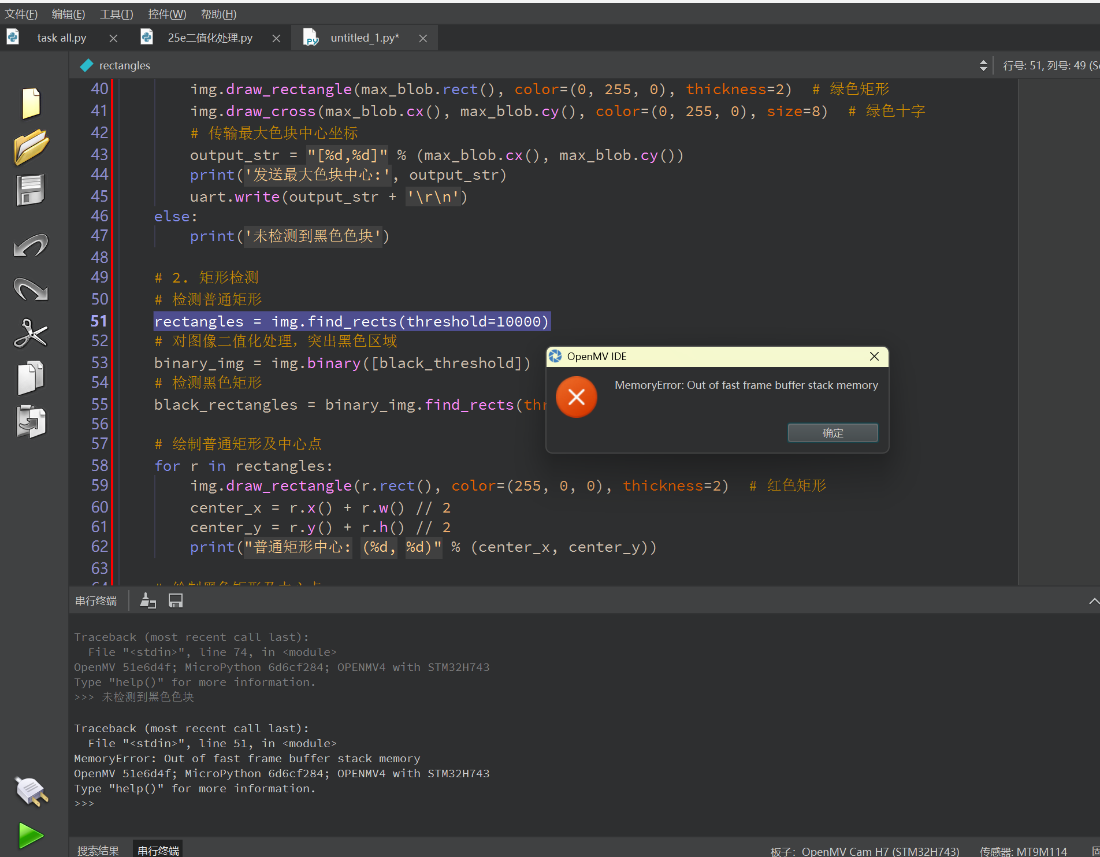Click the Save floppy disk icon

coord(31,190)
